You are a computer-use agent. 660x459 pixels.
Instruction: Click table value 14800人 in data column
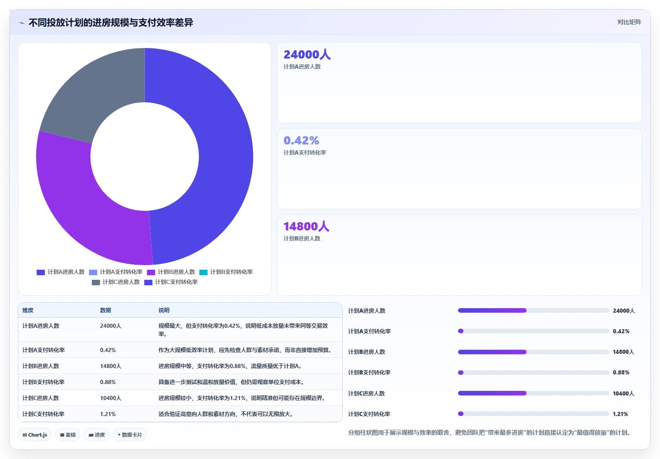[x=111, y=366]
